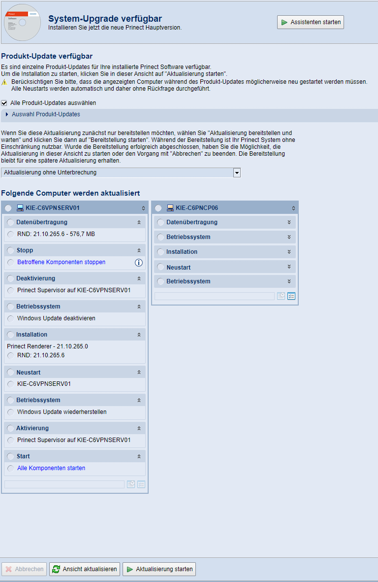
Task: Click the yellow warning triangle icon
Action: coord(4,82)
